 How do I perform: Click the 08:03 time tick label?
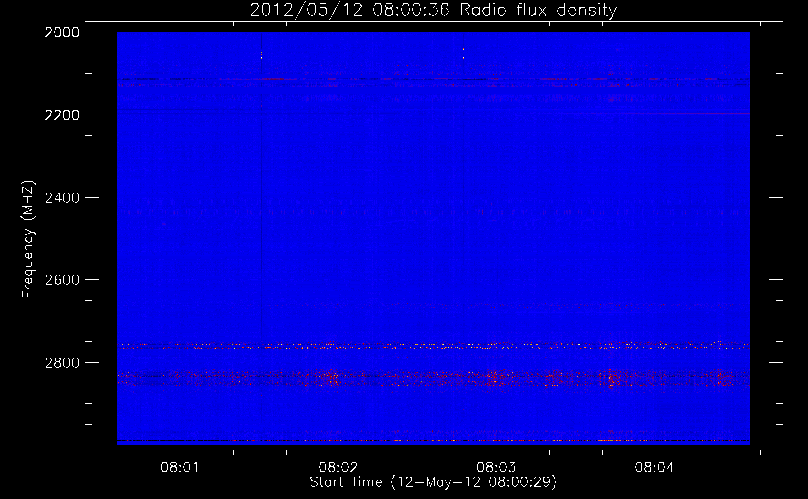(496, 468)
